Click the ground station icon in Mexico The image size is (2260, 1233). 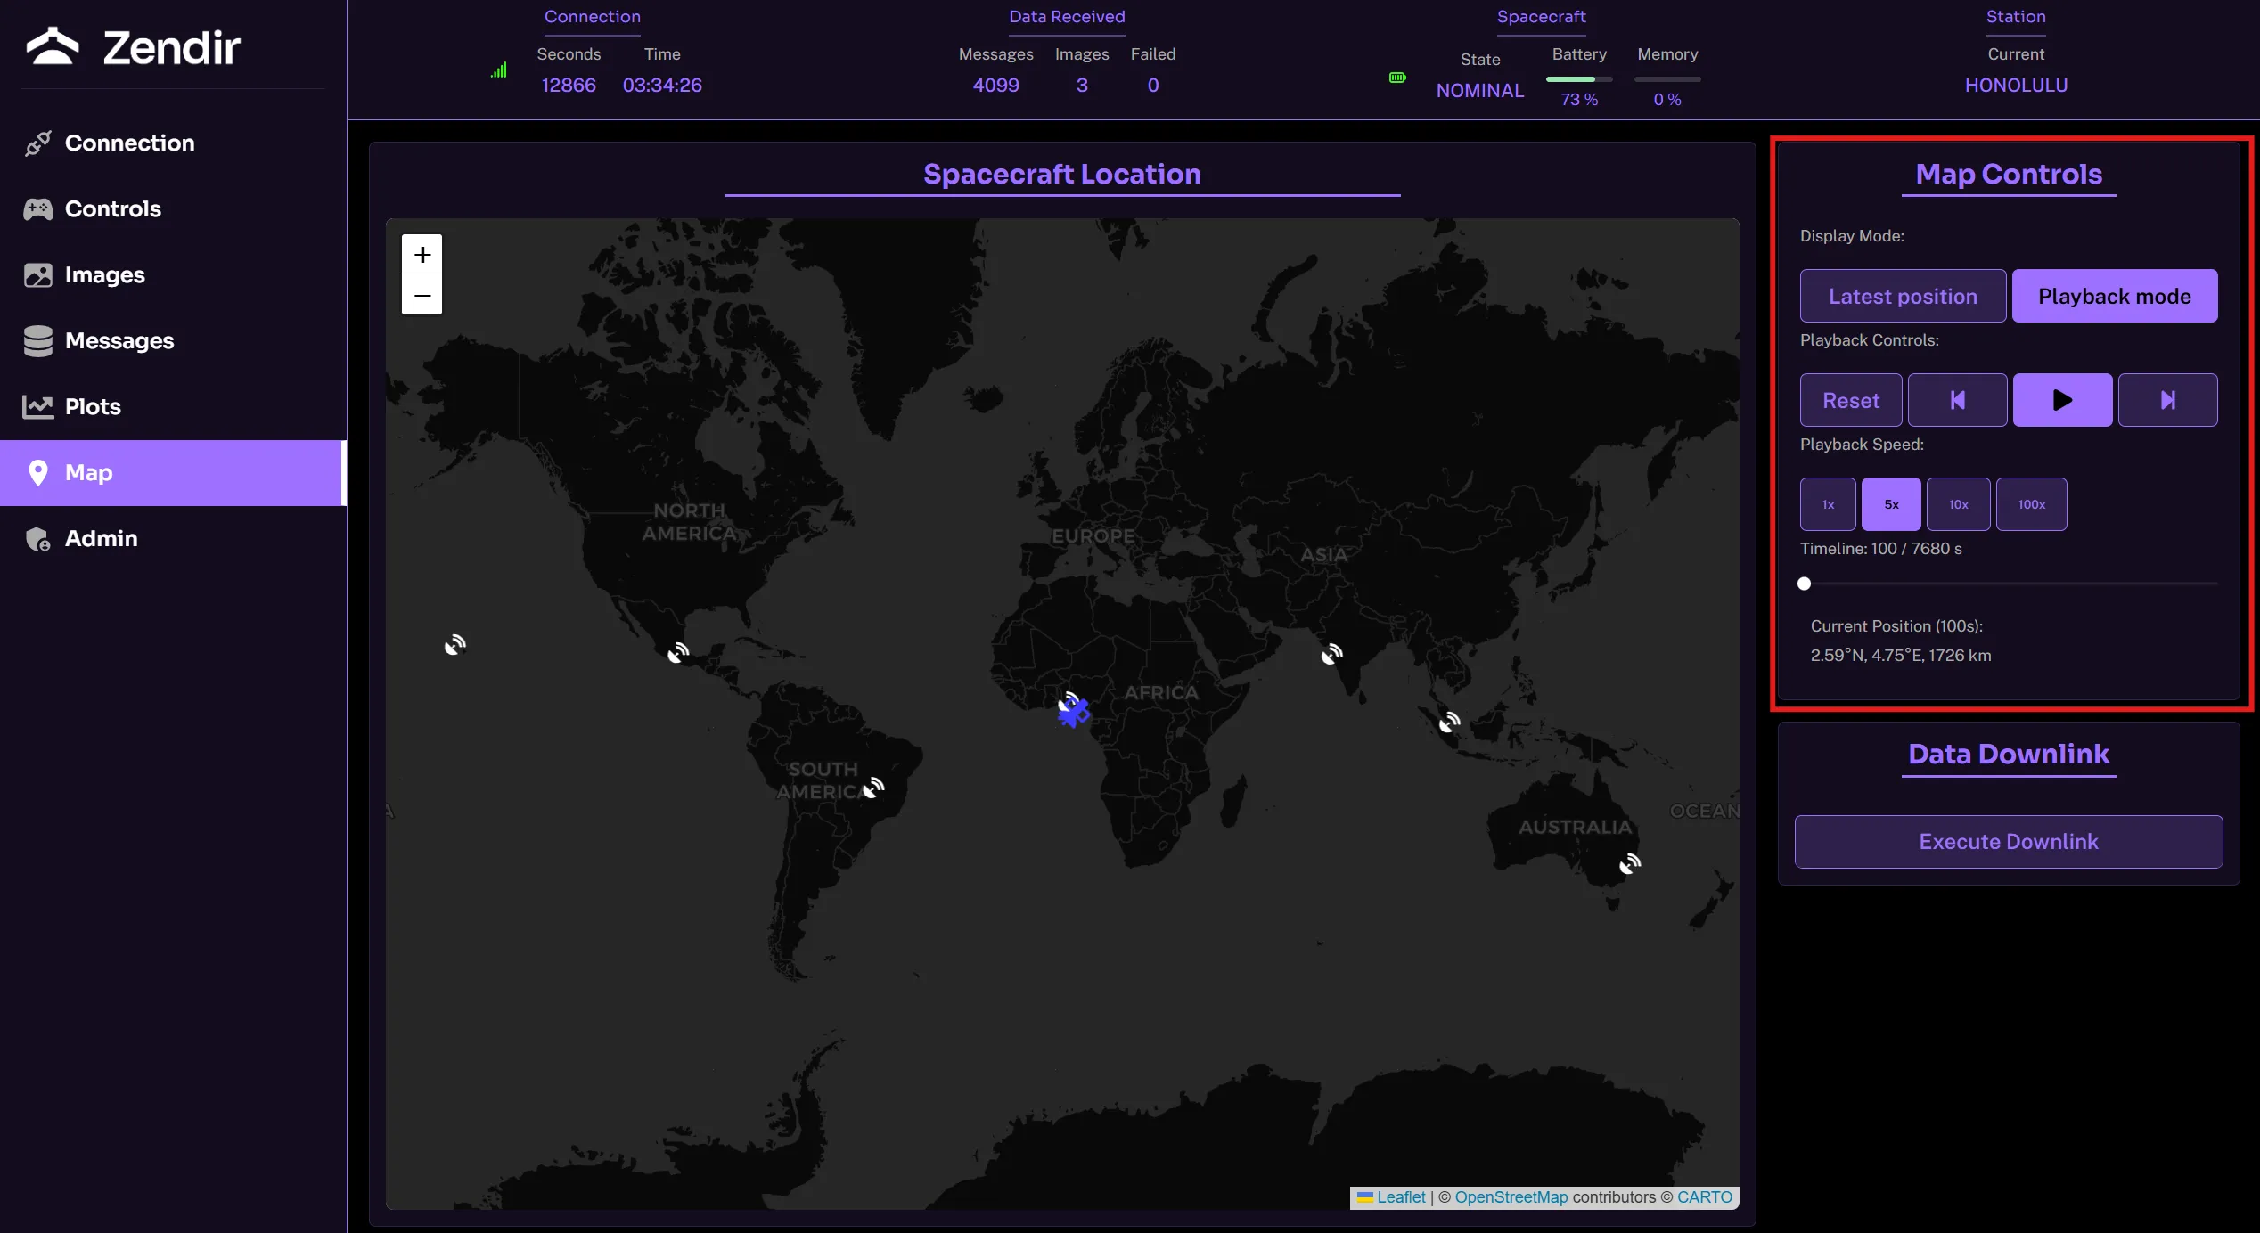(678, 653)
